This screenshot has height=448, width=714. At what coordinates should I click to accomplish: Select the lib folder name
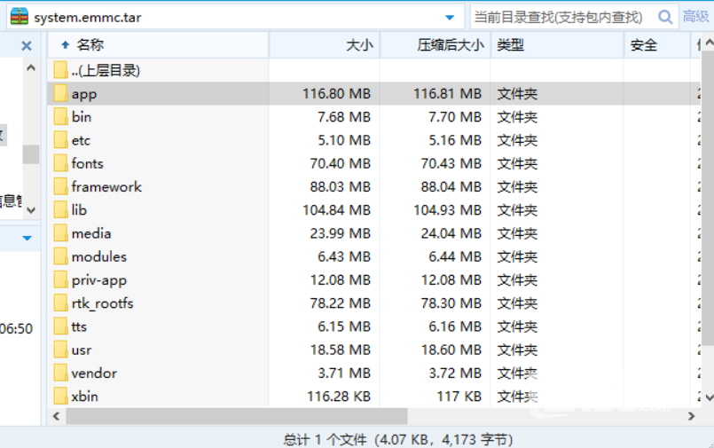[79, 209]
